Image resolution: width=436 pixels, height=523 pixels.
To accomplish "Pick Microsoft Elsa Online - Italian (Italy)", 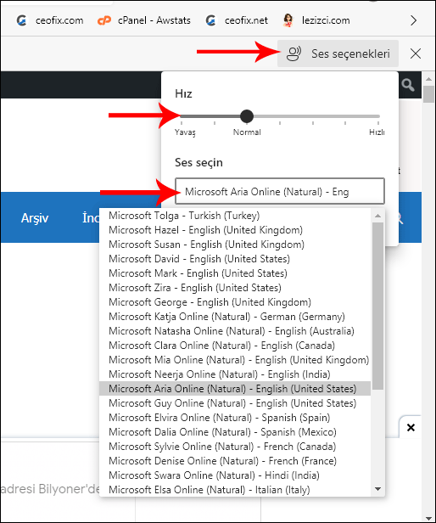I will pos(235,490).
